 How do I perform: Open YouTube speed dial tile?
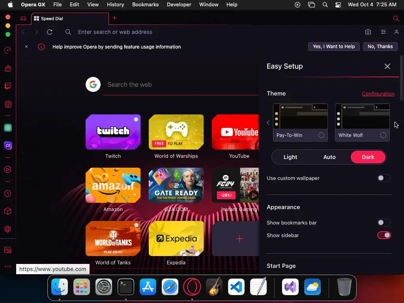235,132
